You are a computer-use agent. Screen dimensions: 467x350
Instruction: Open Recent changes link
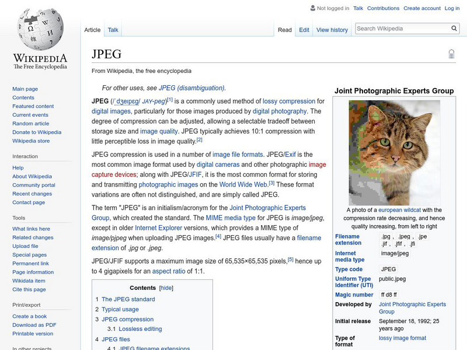32,194
